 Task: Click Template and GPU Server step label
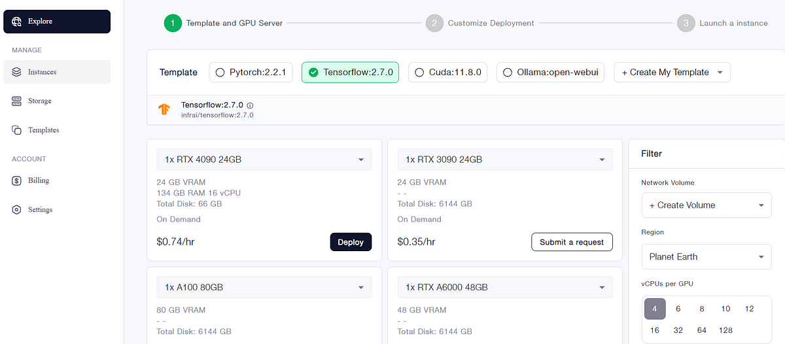coord(234,23)
